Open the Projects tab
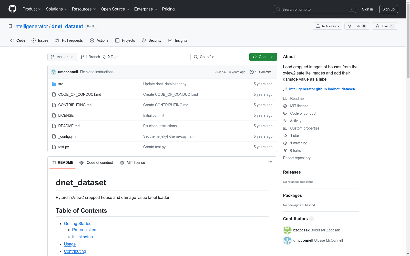The width and height of the screenshot is (410, 256). pyautogui.click(x=125, y=40)
